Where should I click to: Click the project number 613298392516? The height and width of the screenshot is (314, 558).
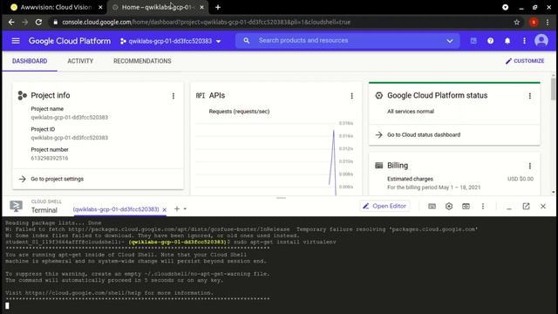tap(50, 158)
